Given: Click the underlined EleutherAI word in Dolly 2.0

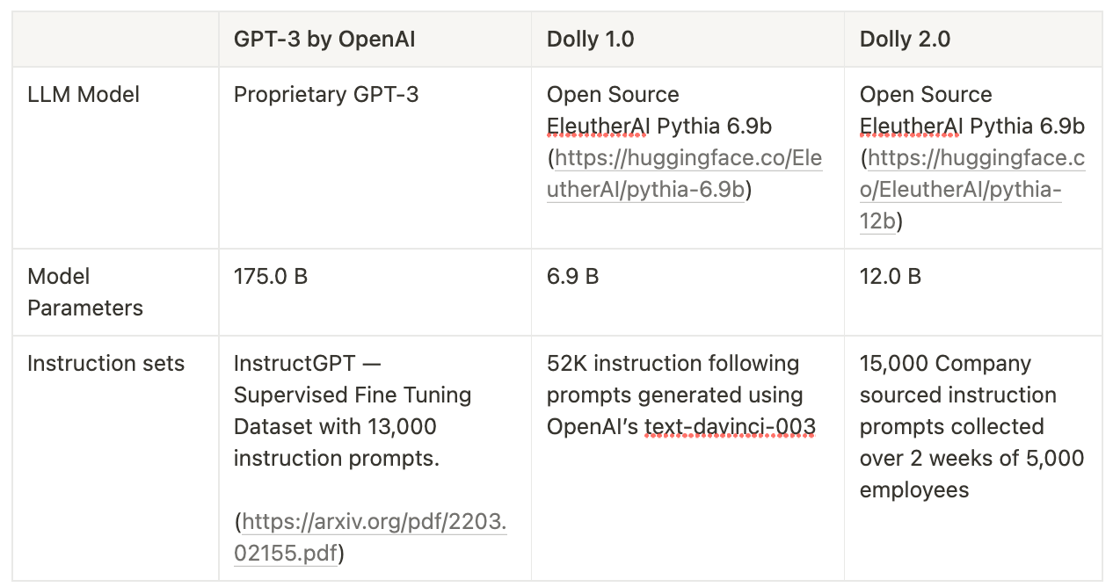Looking at the screenshot, I should point(910,127).
